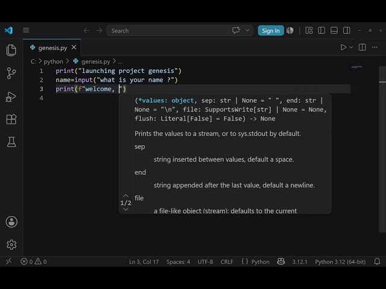Viewport: 386px width, 289px height.
Task: Change line ending via CRLF
Action: (x=227, y=262)
